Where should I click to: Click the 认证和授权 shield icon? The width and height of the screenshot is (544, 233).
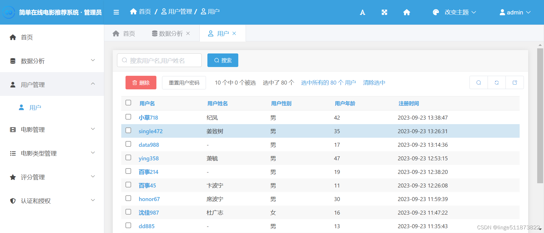click(x=13, y=201)
